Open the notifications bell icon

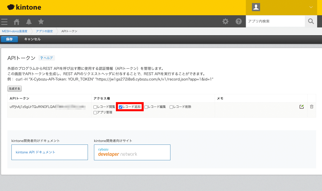(x=29, y=22)
